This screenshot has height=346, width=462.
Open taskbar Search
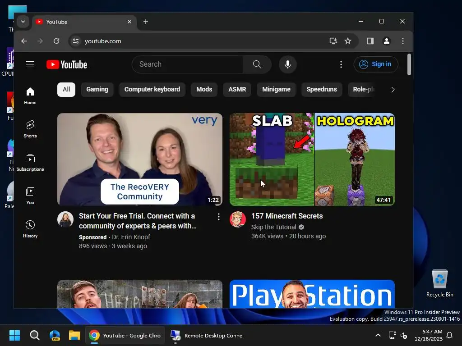35,335
